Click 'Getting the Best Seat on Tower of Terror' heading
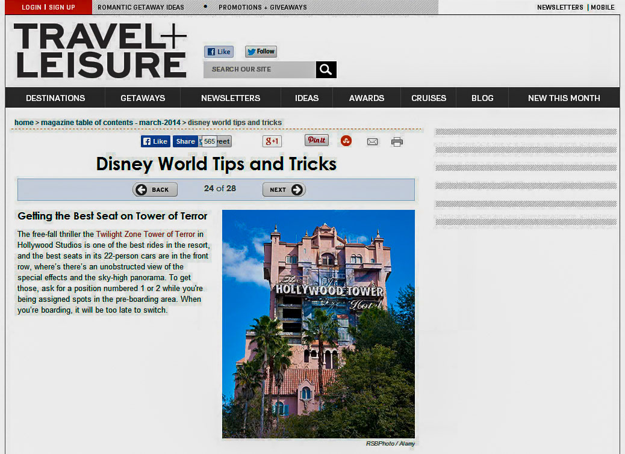Image resolution: width=625 pixels, height=454 pixels. [113, 216]
